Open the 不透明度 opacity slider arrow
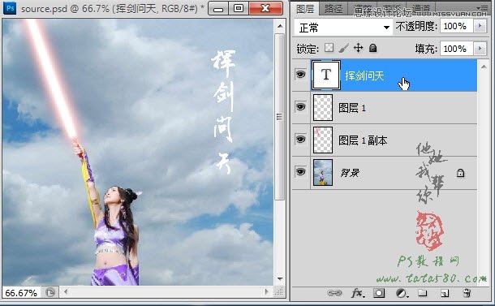 tap(480, 26)
